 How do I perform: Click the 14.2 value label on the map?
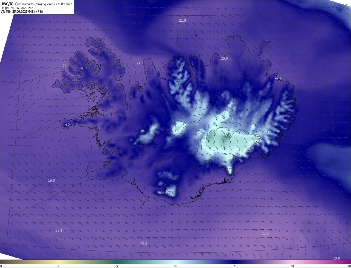(66, 125)
